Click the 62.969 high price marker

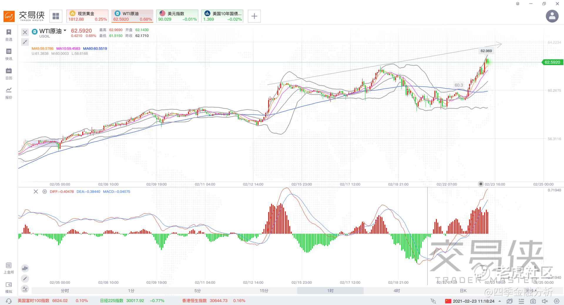486,51
